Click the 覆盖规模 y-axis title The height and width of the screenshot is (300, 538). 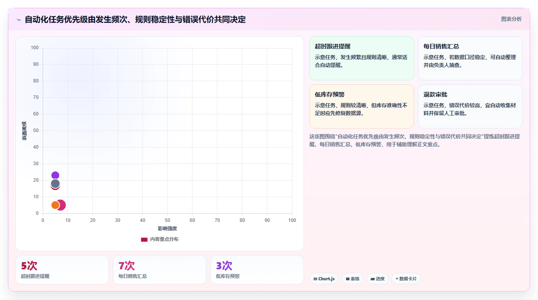24,130
